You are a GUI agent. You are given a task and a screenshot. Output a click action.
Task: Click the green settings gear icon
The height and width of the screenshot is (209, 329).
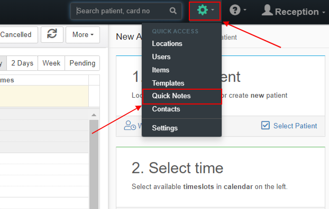click(202, 10)
